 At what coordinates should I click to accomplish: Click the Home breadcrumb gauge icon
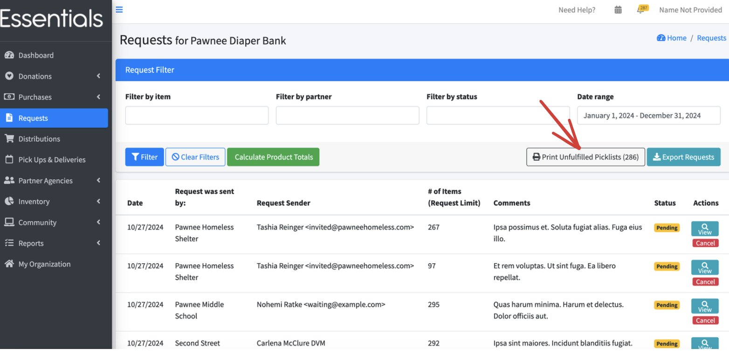[661, 38]
